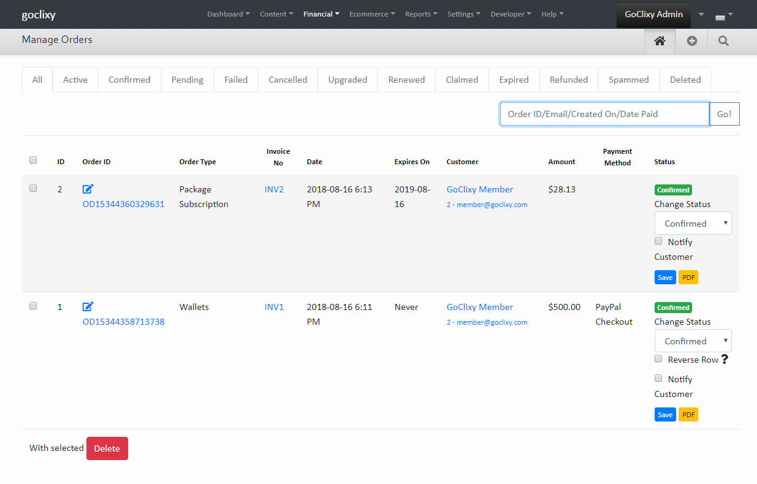The image size is (757, 484).
Task: Open GoClixy Member link in order 1 row
Action: coord(480,307)
